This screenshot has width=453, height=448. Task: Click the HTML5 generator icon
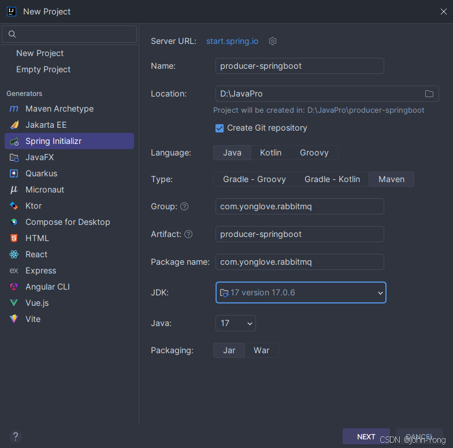(x=14, y=238)
